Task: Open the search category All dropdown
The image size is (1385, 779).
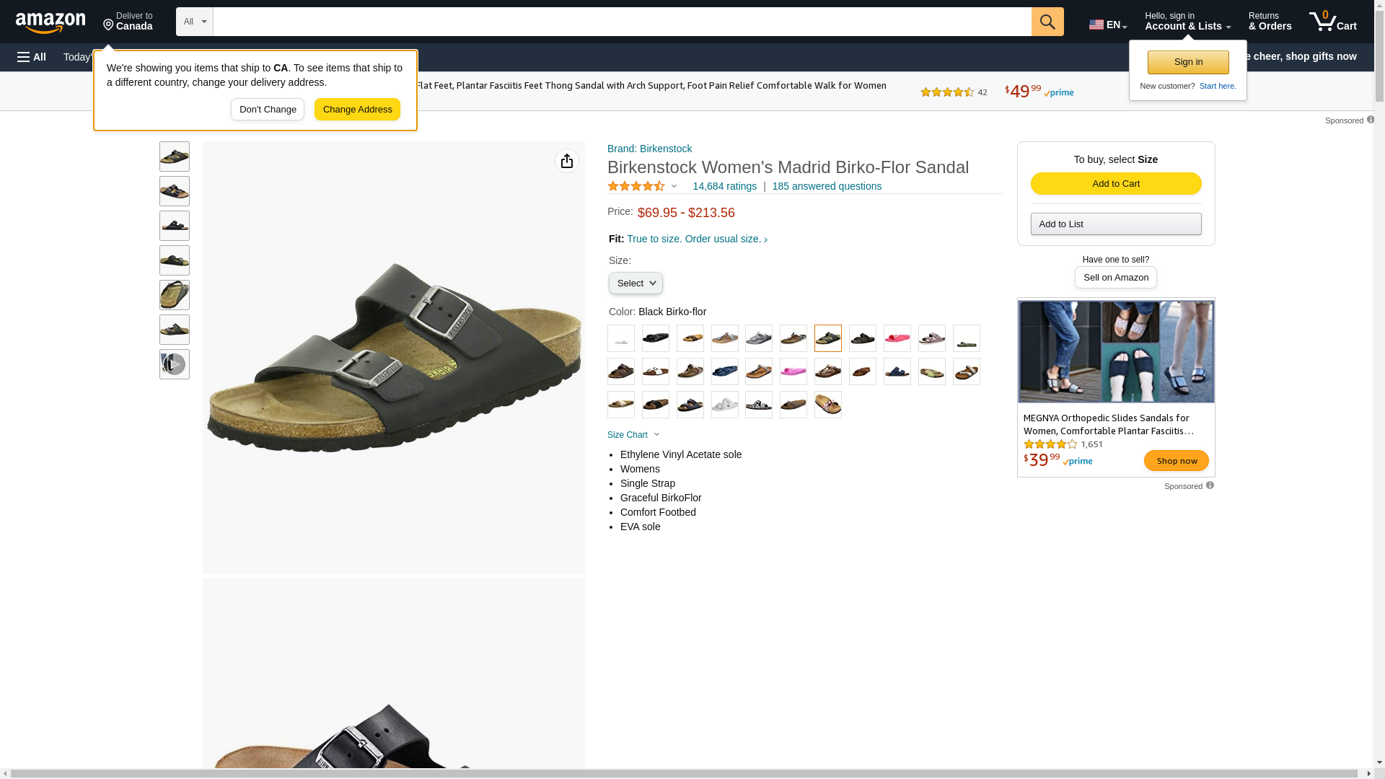Action: (x=195, y=22)
